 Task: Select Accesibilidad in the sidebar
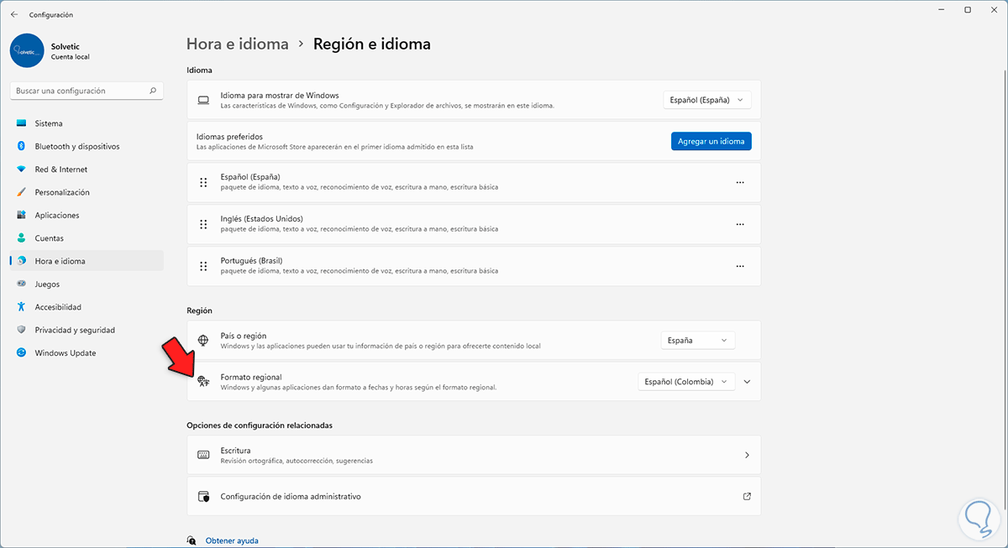tap(58, 307)
